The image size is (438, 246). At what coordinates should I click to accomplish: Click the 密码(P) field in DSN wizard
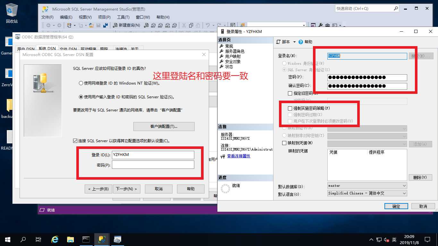tap(153, 165)
